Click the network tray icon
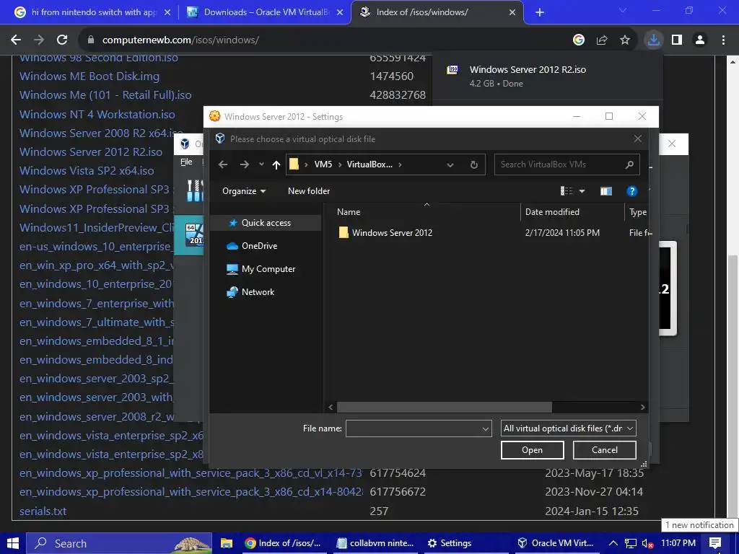This screenshot has width=739, height=554. click(x=631, y=543)
